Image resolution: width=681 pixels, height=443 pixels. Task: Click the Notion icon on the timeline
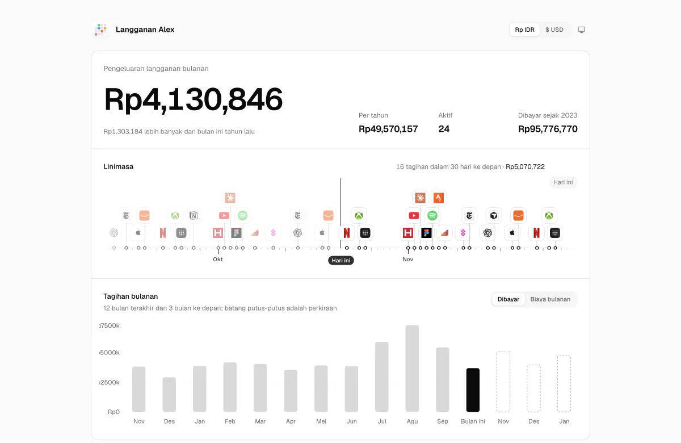[194, 216]
